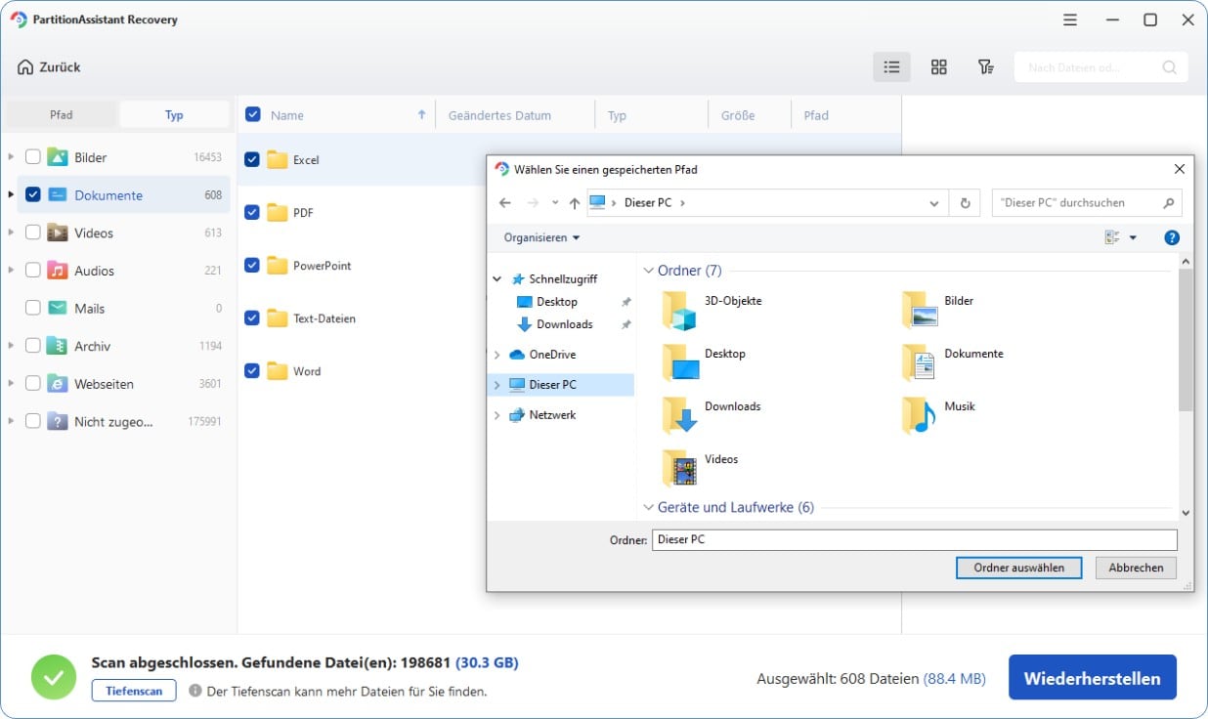
Task: Select Desktop under Schnellzugriff
Action: click(x=557, y=302)
